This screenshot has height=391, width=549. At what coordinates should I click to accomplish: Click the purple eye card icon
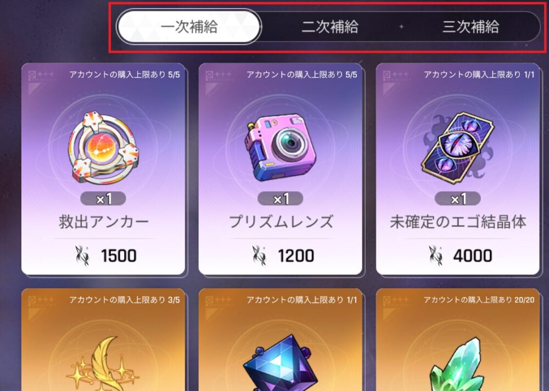click(458, 148)
